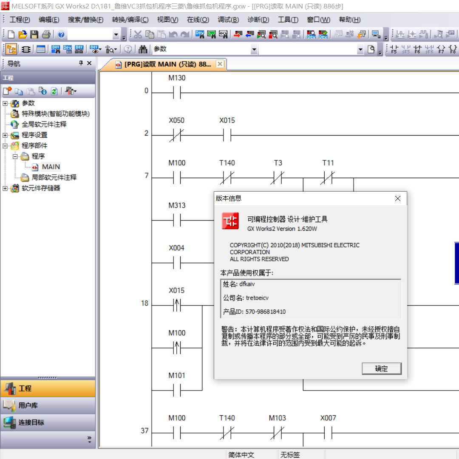The image size is (459, 459).
Task: Open the 诊断(D) menu
Action: [x=258, y=20]
